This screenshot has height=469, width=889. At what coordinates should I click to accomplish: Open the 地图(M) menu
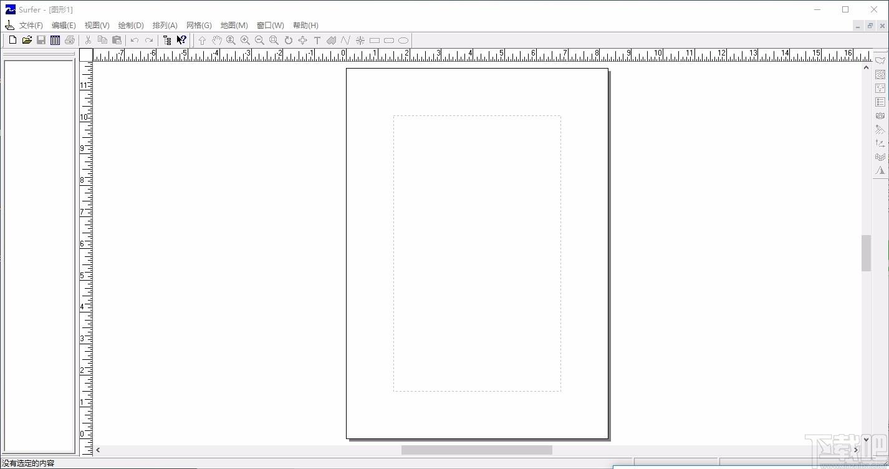point(234,26)
